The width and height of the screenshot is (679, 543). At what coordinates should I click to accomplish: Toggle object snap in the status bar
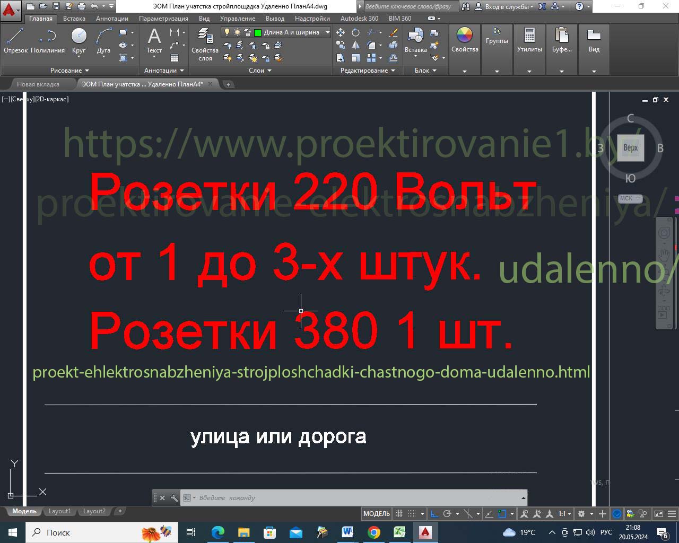pyautogui.click(x=502, y=513)
